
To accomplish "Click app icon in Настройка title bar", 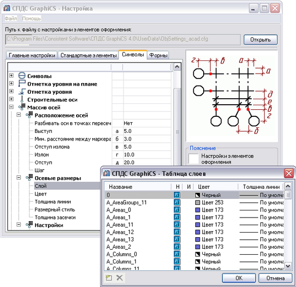I will click(7, 8).
